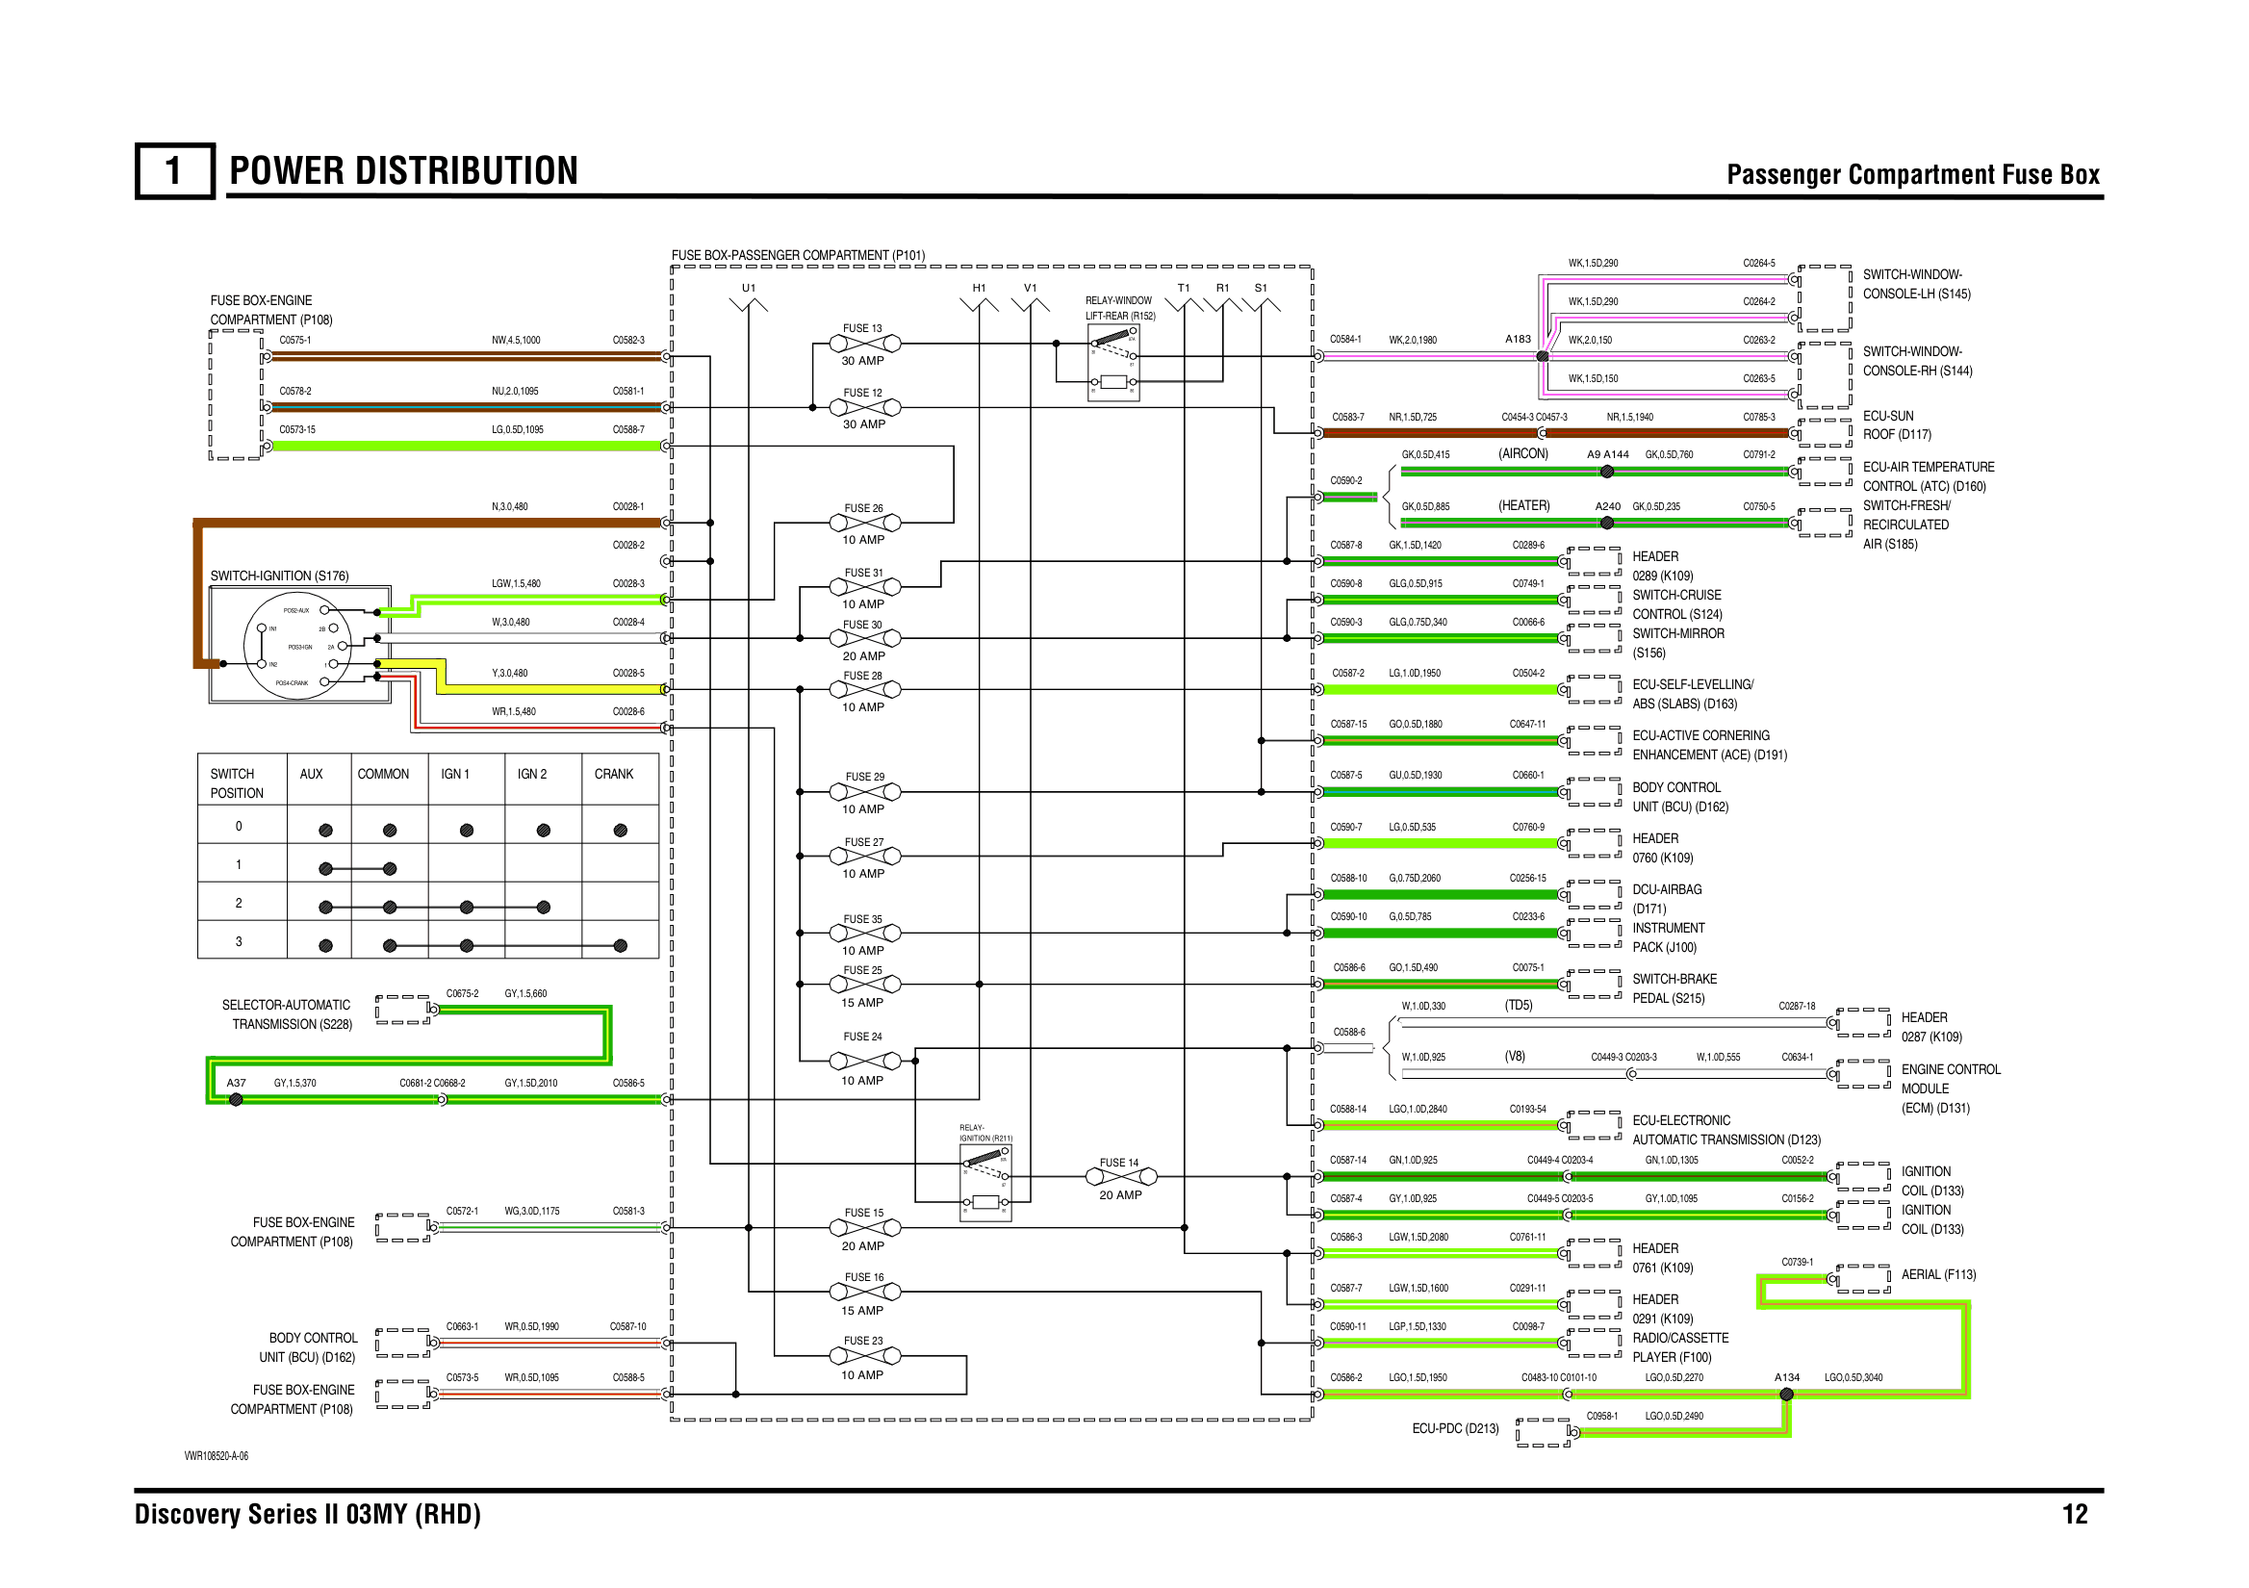The height and width of the screenshot is (1588, 2249).
Task: Click the SWITCH POSITION table header
Action: 237,783
